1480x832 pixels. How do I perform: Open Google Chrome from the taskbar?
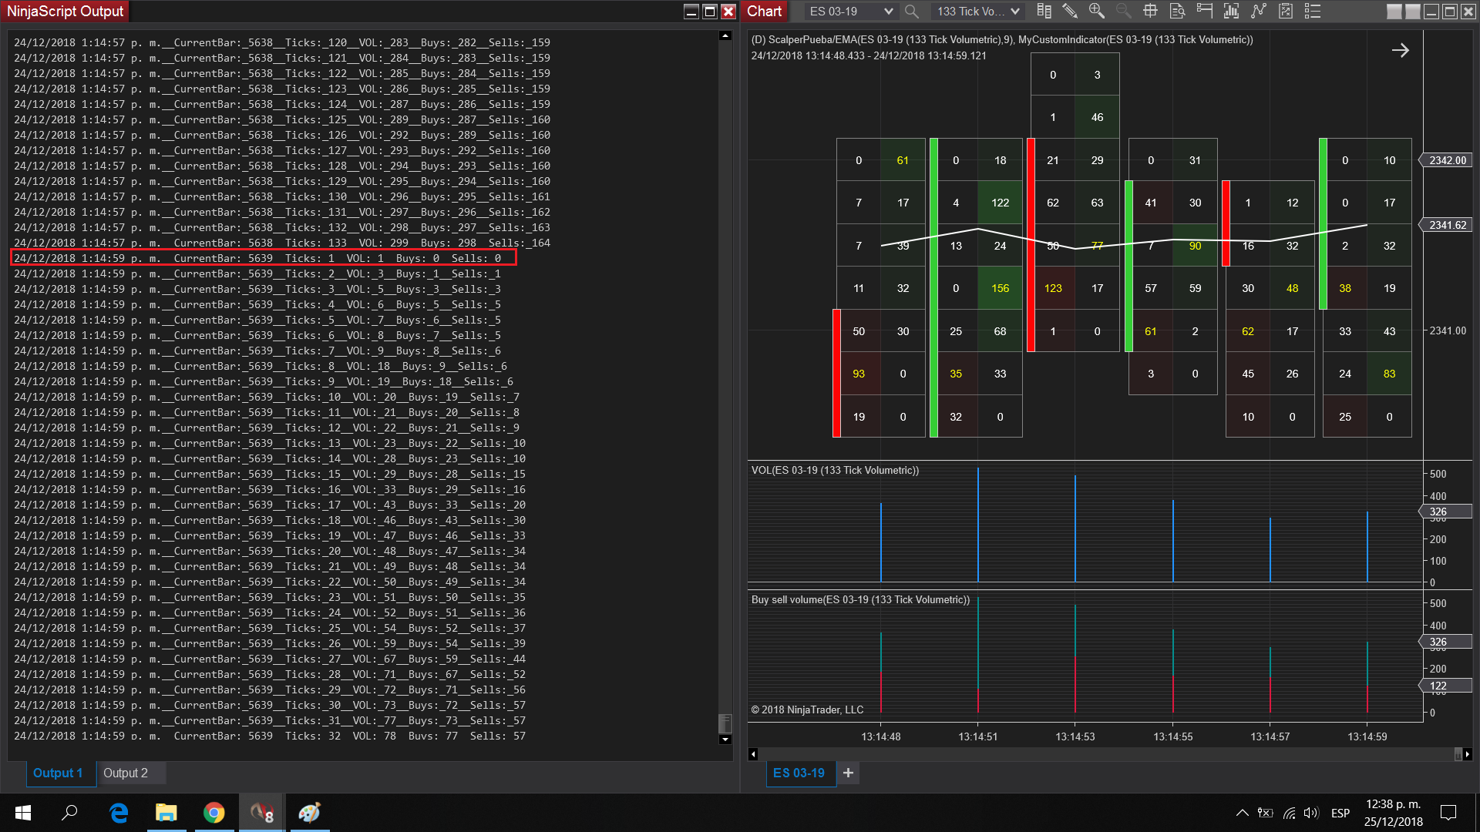pyautogui.click(x=214, y=813)
